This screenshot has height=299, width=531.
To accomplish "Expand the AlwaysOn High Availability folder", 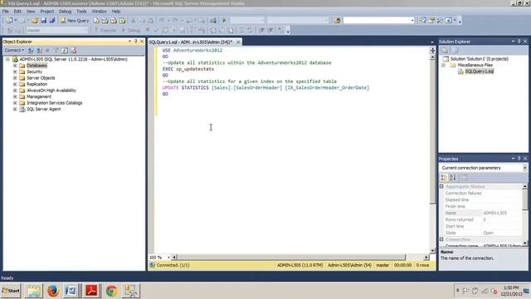I will coord(15,91).
